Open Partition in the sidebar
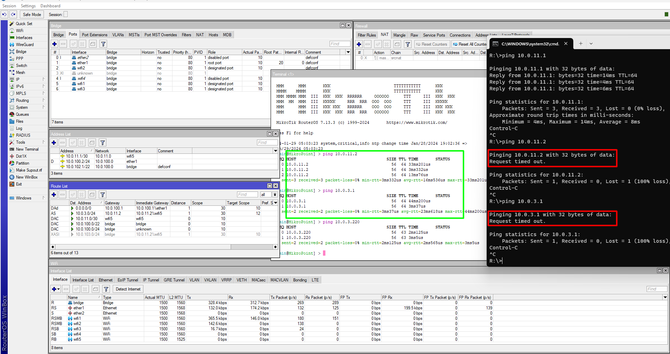 [22, 163]
